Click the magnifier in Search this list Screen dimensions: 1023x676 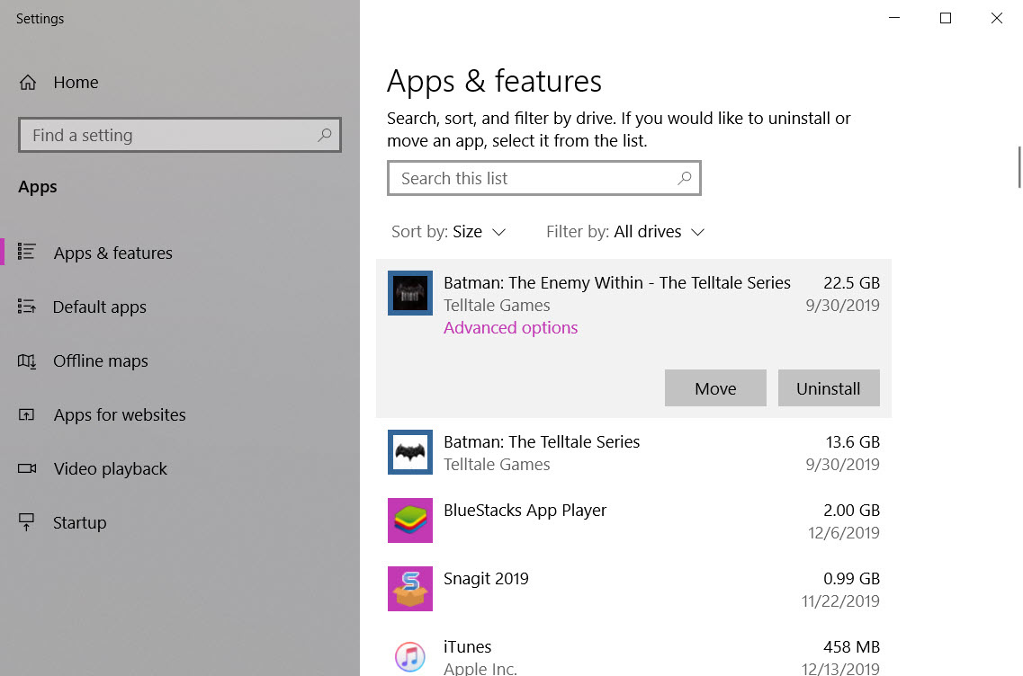(685, 178)
